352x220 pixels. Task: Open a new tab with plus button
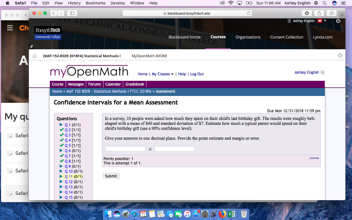(x=342, y=15)
